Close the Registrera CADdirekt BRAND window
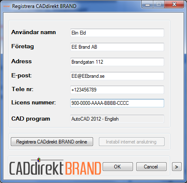This screenshot has height=183, width=187. 174,5
